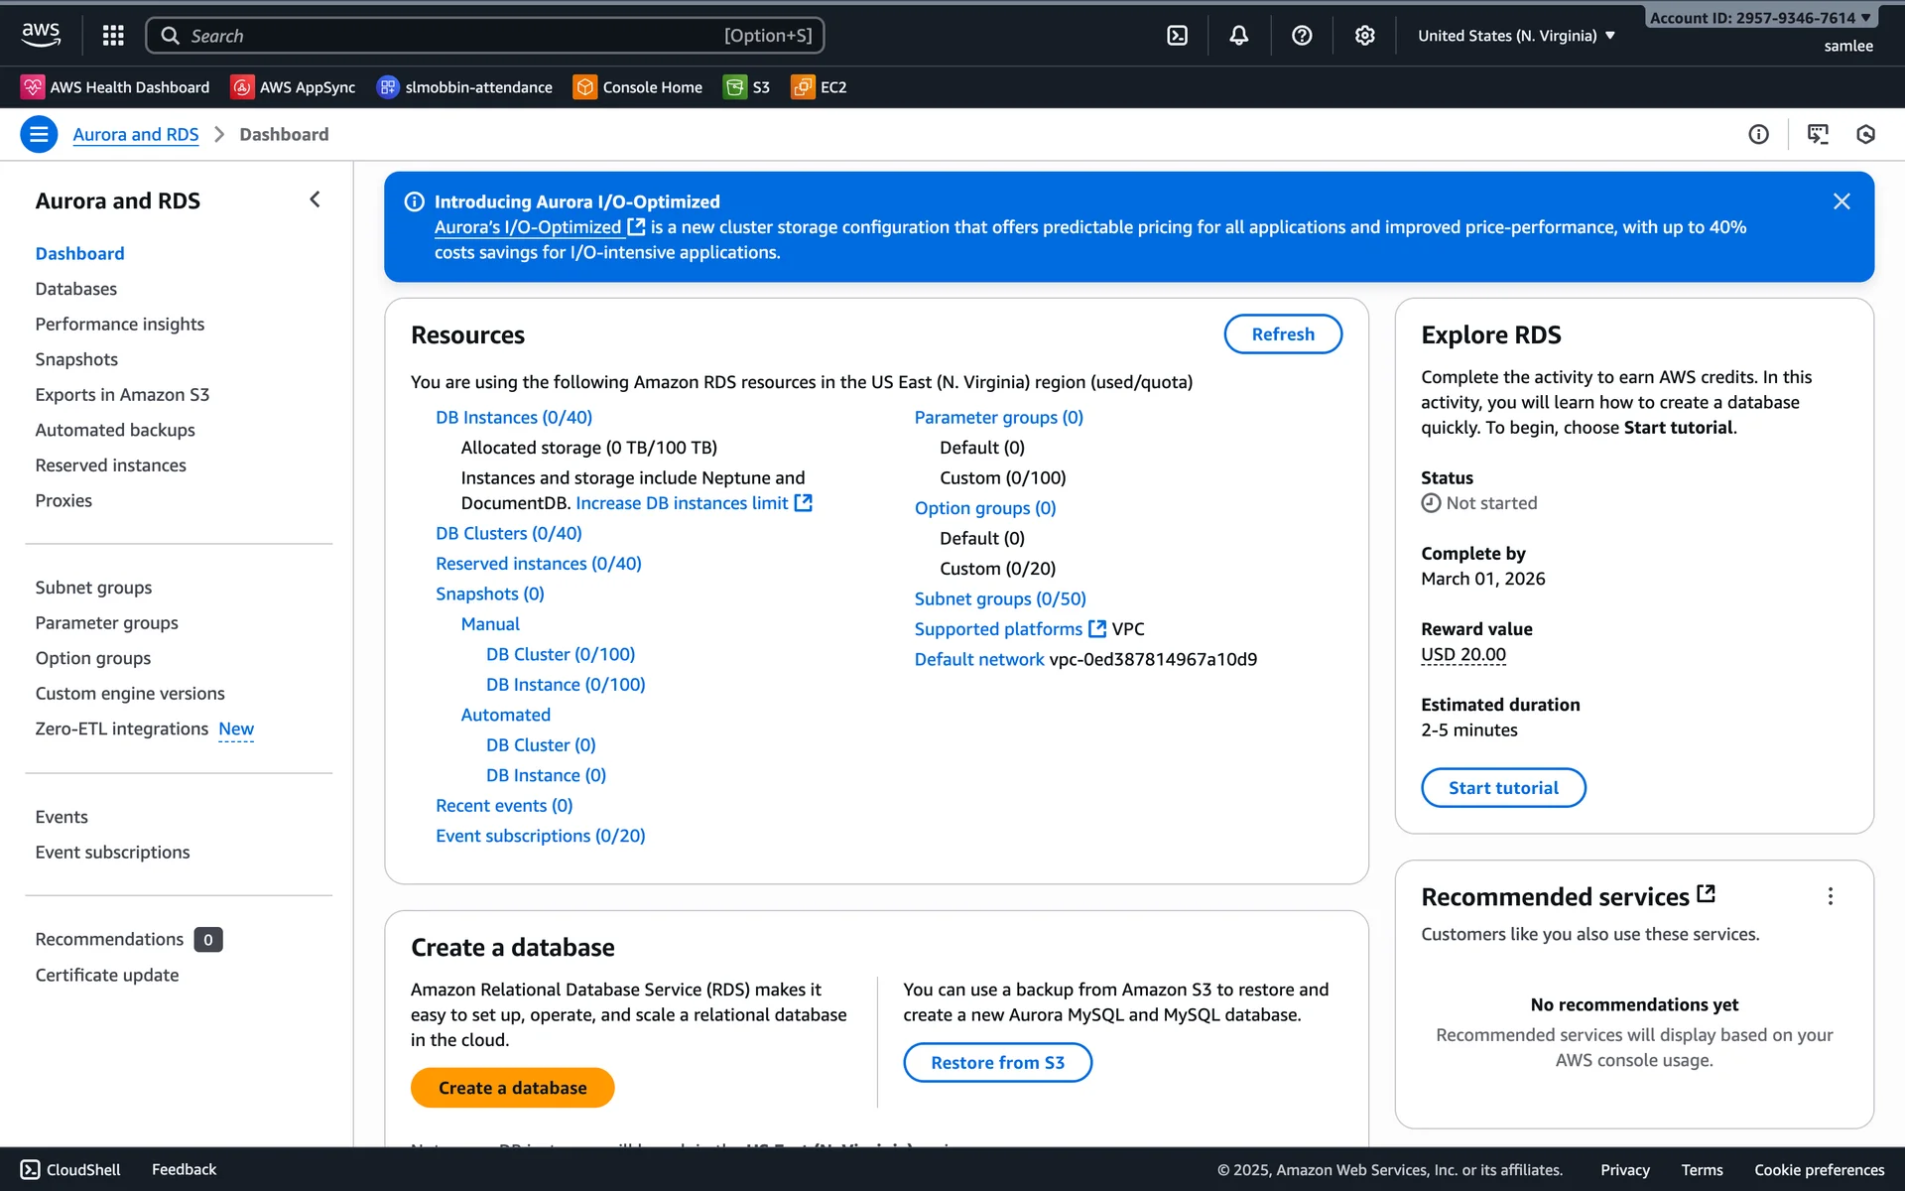
Task: Launch CloudShell from the top bar icon
Action: (x=1177, y=36)
